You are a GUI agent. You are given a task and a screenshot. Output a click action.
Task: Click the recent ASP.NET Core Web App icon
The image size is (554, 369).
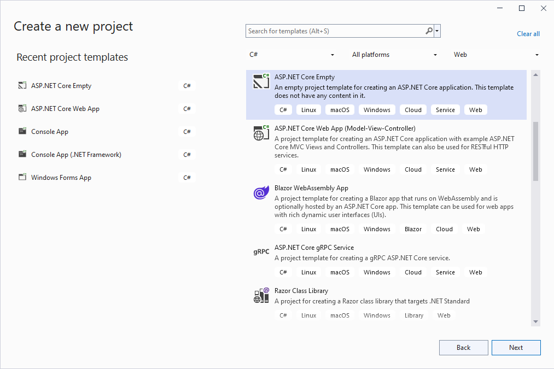click(22, 109)
